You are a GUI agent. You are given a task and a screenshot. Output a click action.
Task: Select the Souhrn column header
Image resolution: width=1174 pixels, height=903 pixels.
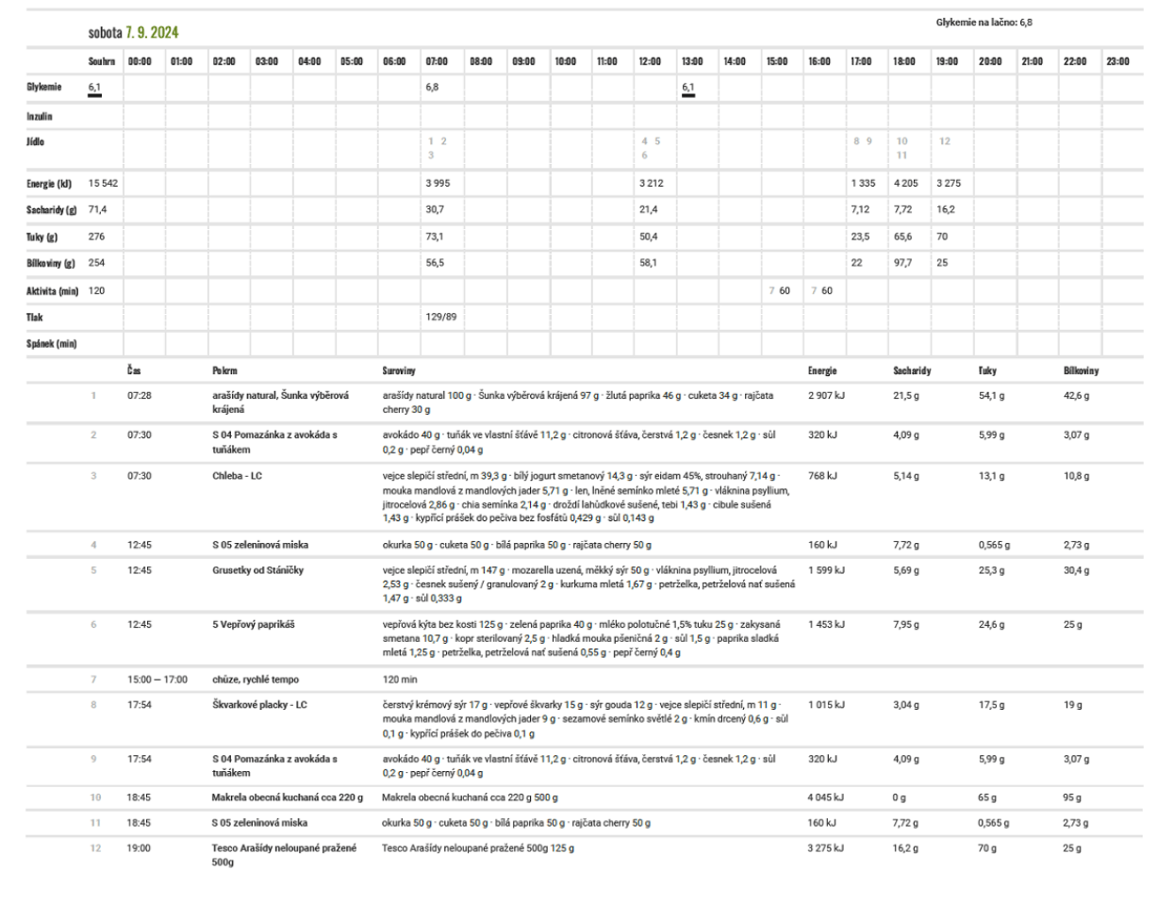point(101,61)
